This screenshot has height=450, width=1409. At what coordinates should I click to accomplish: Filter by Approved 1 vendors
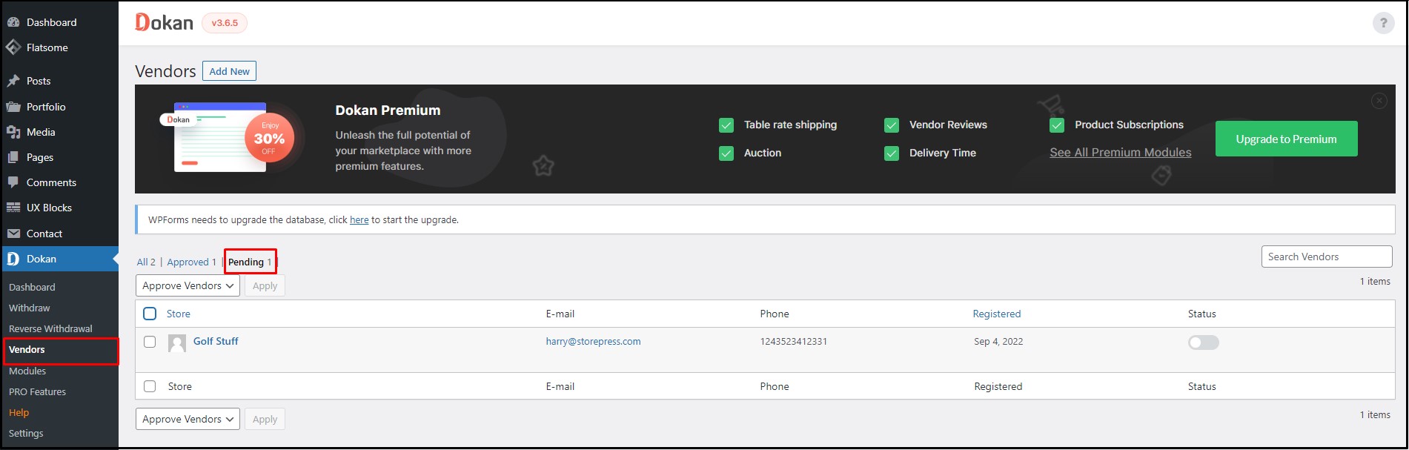click(x=191, y=262)
